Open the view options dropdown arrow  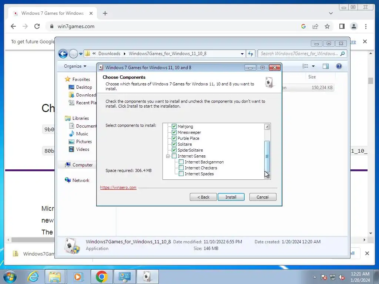pos(313,66)
